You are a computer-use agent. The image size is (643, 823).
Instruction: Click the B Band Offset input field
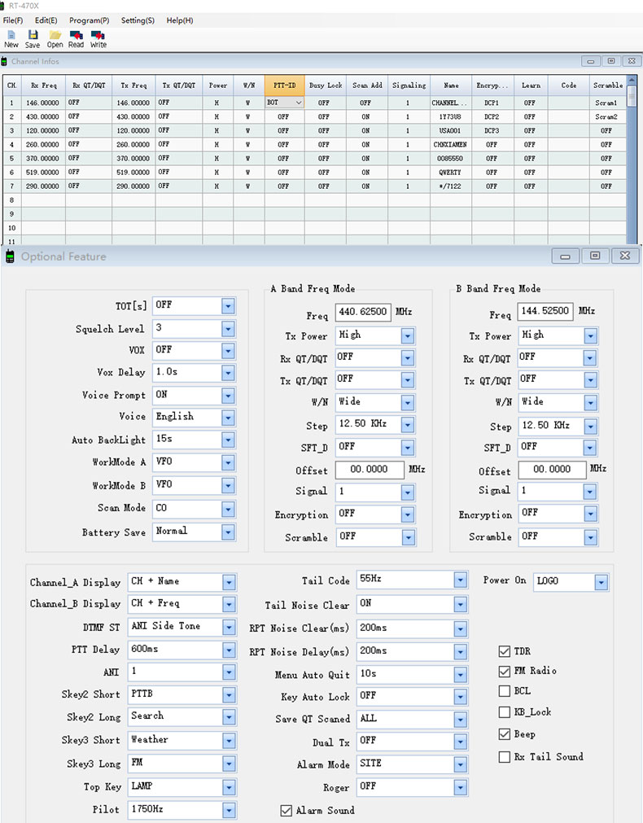[x=549, y=470]
